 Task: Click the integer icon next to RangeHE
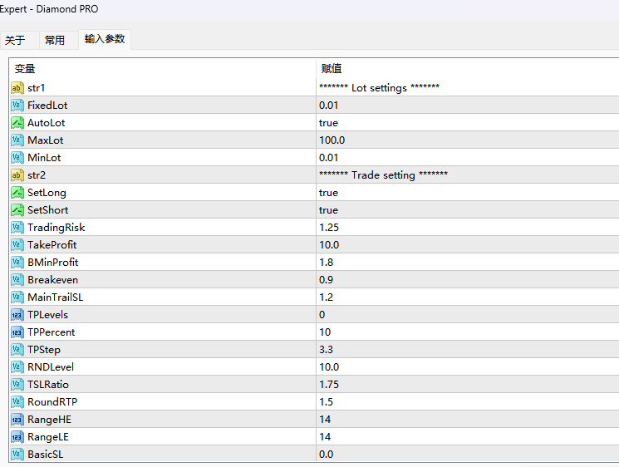coord(17,420)
